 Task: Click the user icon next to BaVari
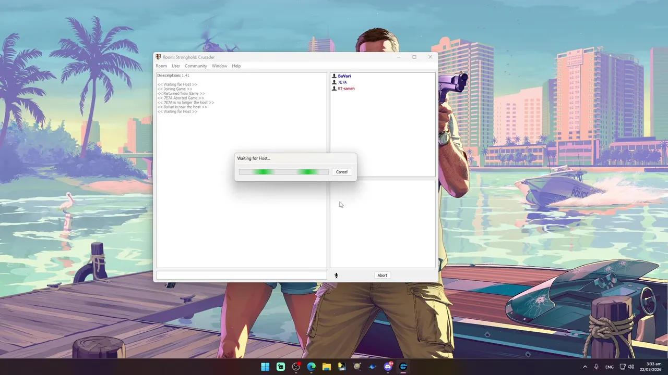click(335, 76)
